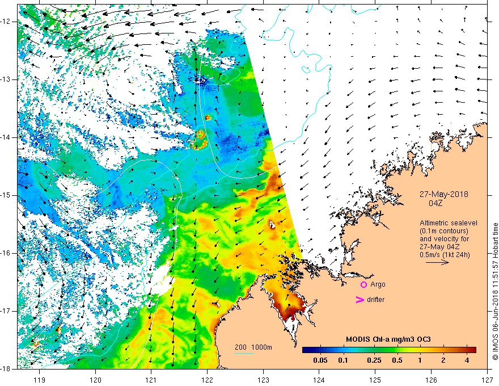Click the 'MODIS Chl-a mg/m3 OC3' colorbar title
499x386 pixels.
(x=388, y=339)
